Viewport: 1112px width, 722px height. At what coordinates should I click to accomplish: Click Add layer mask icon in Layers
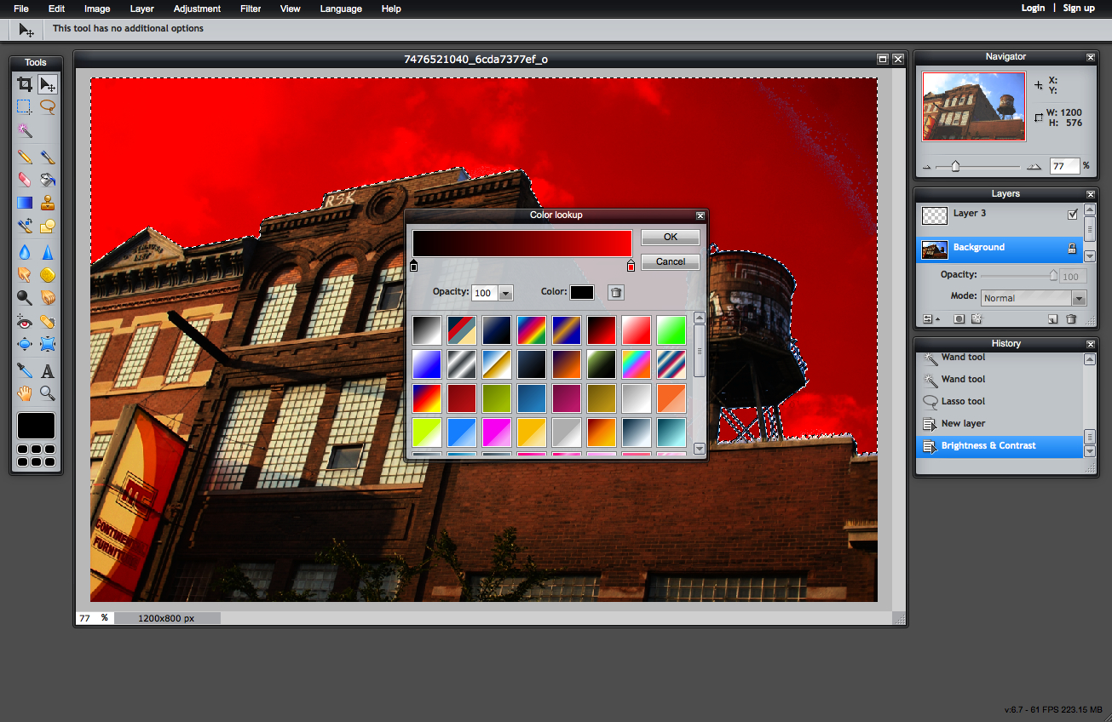click(x=959, y=319)
